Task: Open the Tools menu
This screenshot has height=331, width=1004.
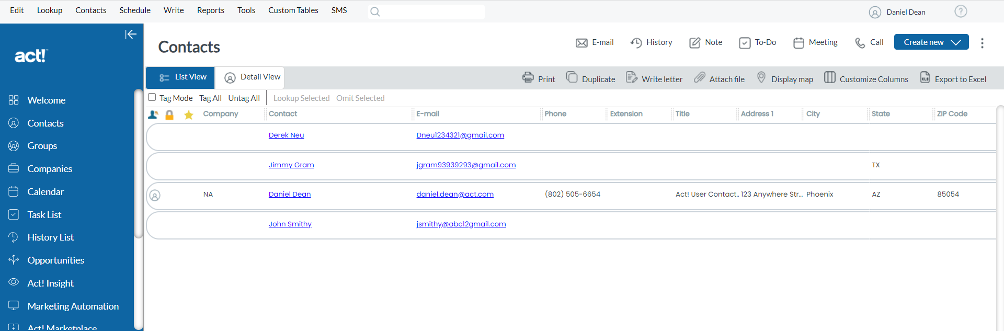Action: coord(246,10)
